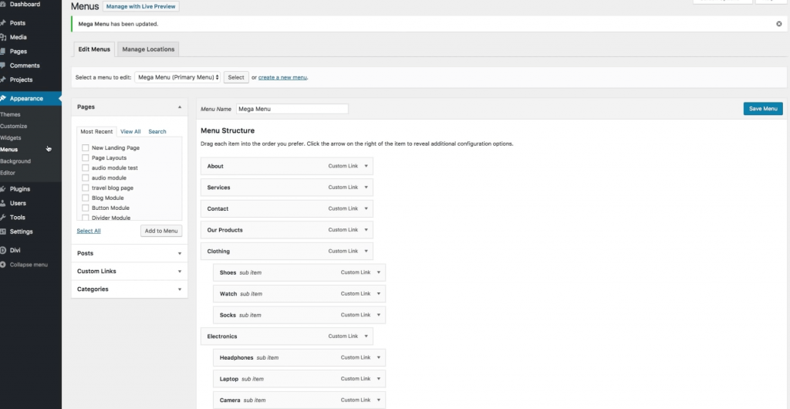Open Editor under Appearance
The width and height of the screenshot is (790, 409).
(8, 172)
